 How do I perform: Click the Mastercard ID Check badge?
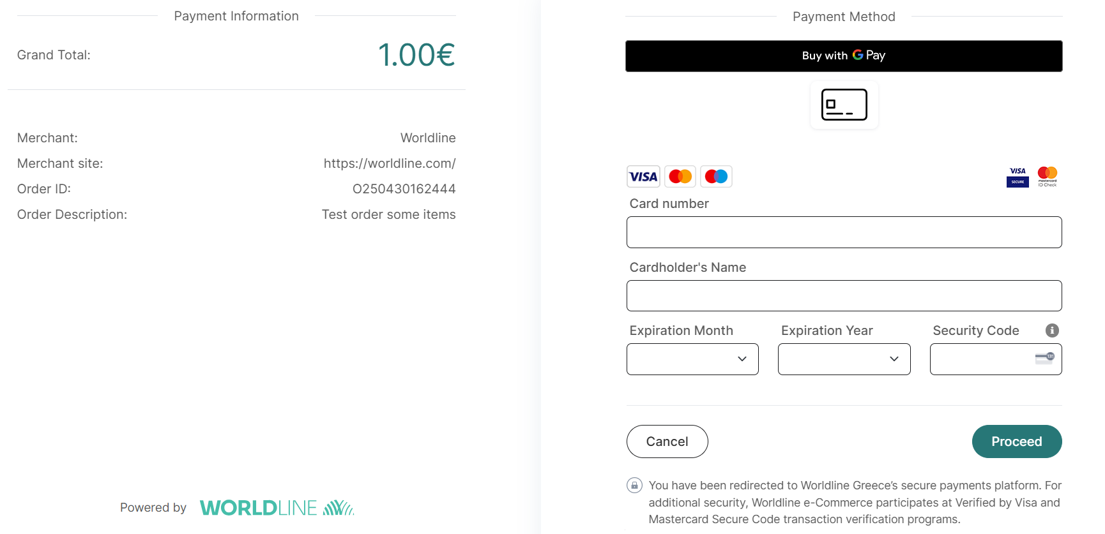click(x=1048, y=177)
